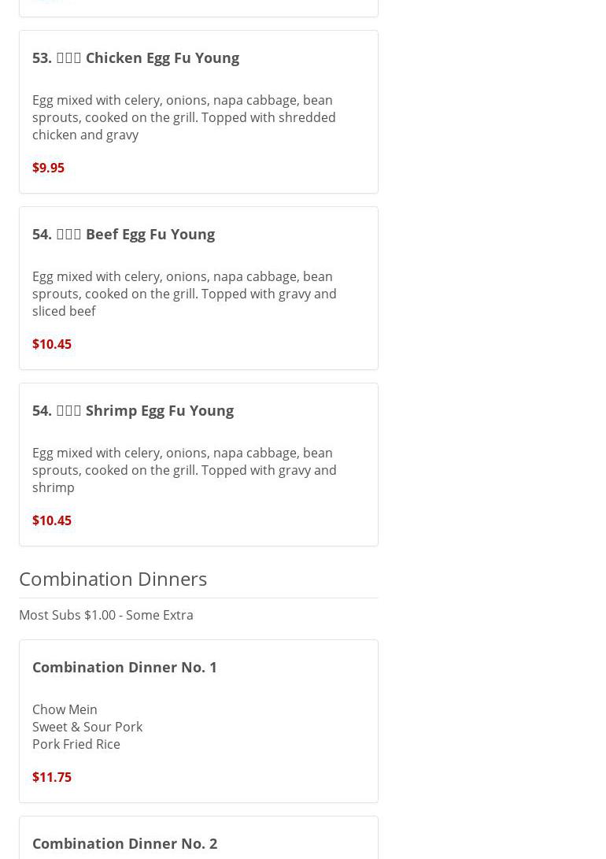Click the Chow Mein line
The height and width of the screenshot is (859, 606).
(x=65, y=709)
